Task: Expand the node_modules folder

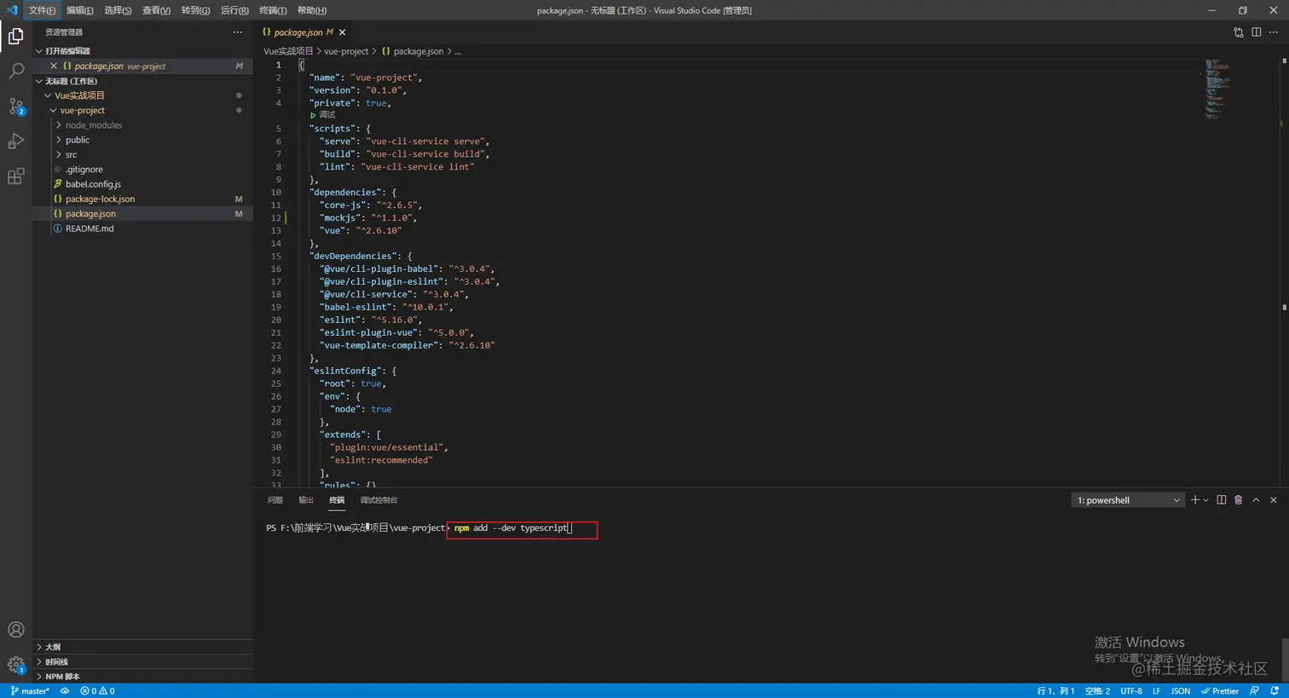Action: (93, 125)
